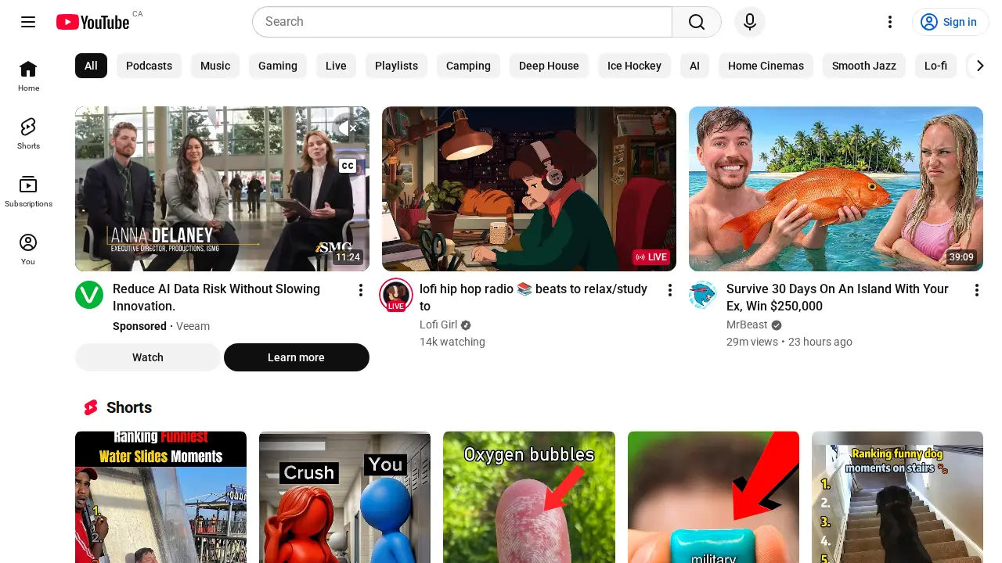
Task: Filter by Music chip
Action: click(215, 66)
